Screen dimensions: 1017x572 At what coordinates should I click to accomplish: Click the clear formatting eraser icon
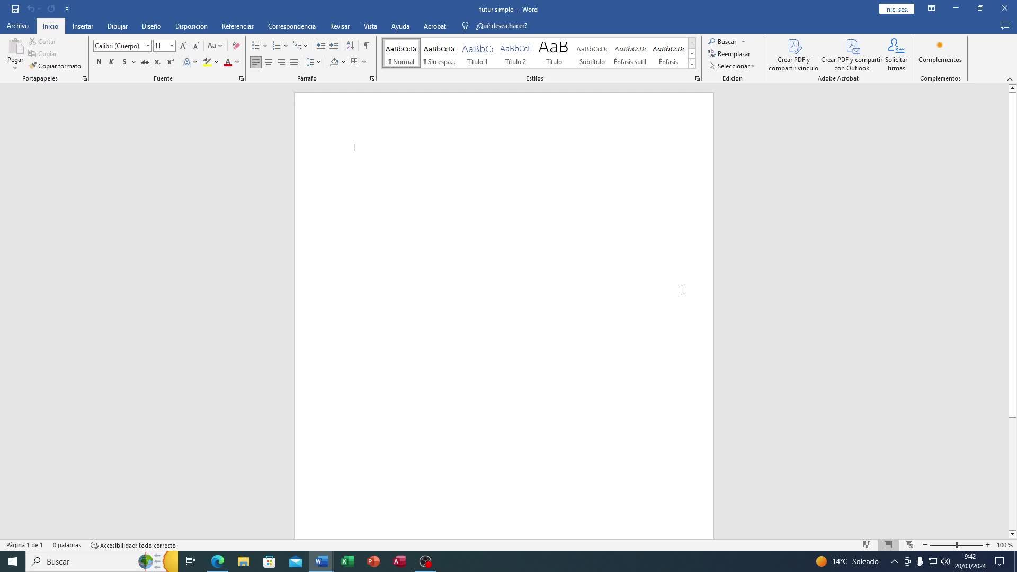click(236, 46)
